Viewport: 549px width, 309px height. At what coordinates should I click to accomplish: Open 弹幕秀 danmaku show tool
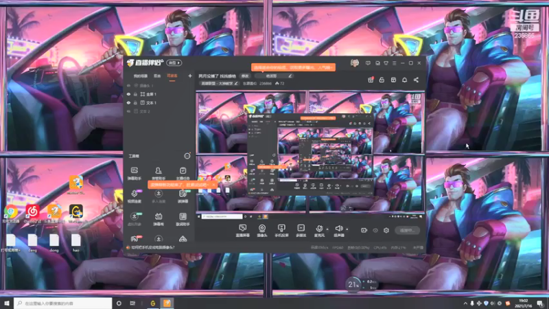click(x=159, y=219)
